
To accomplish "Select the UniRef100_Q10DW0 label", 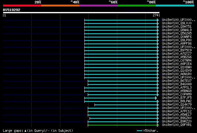I will pyautogui.click(x=177, y=67).
